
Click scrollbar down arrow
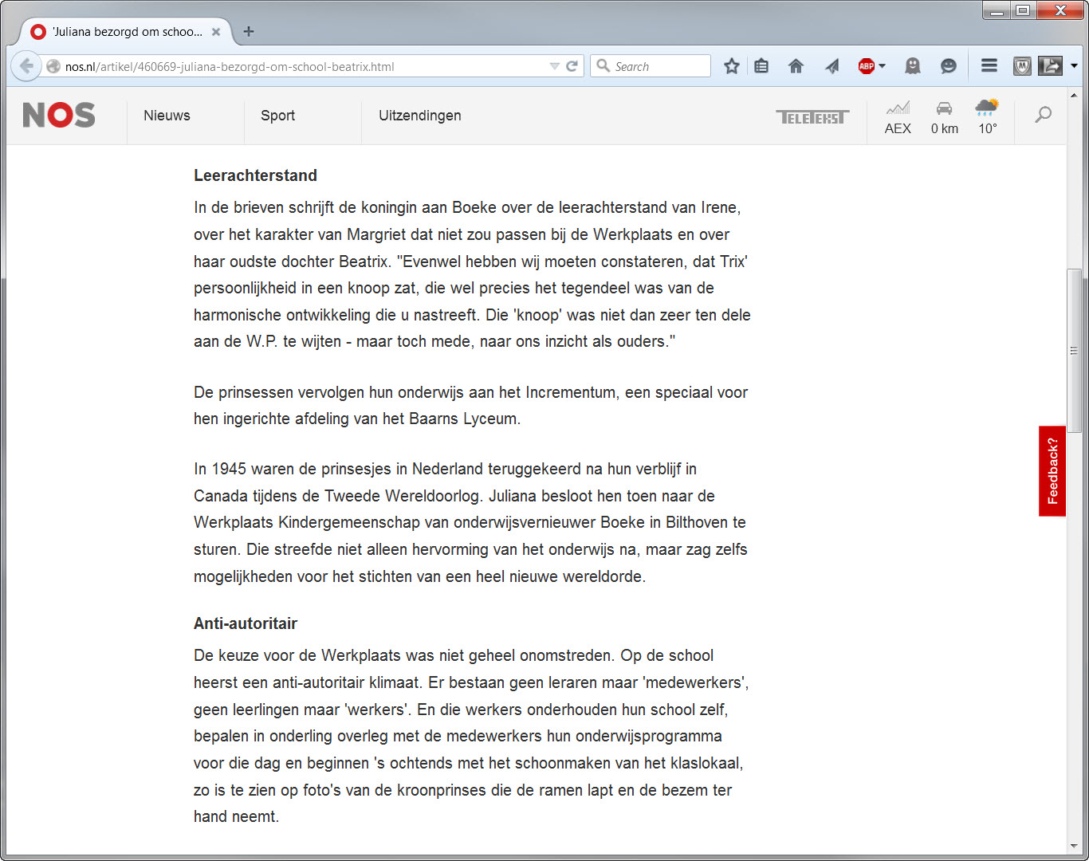[x=1075, y=846]
